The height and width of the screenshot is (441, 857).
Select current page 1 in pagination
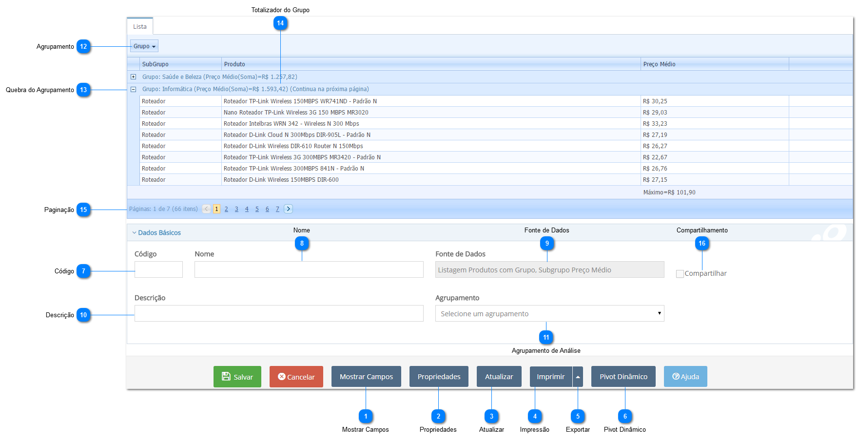[x=216, y=209]
